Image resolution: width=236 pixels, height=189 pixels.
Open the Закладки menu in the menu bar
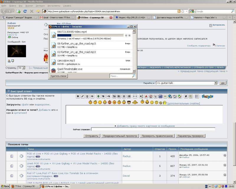click(x=40, y=6)
